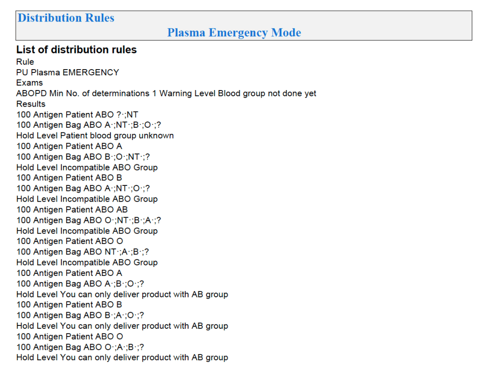Click the "Distribution Rules" title
The image size is (487, 375).
tap(66, 18)
